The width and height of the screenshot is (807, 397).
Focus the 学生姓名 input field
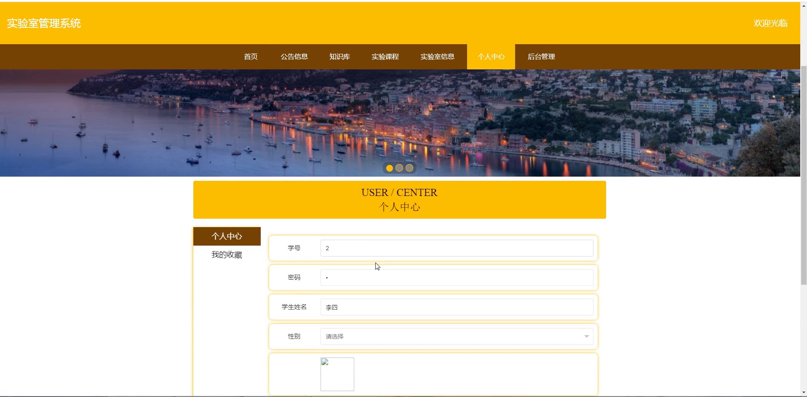click(457, 307)
